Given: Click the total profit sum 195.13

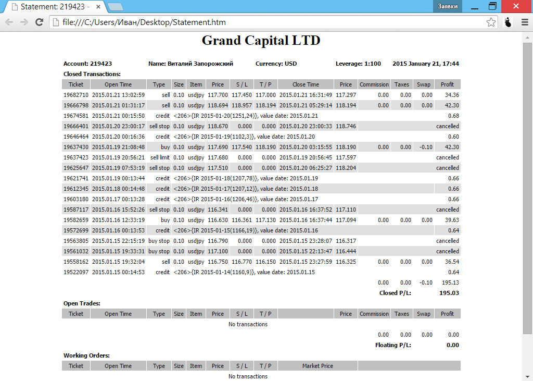Looking at the screenshot, I should 450,282.
